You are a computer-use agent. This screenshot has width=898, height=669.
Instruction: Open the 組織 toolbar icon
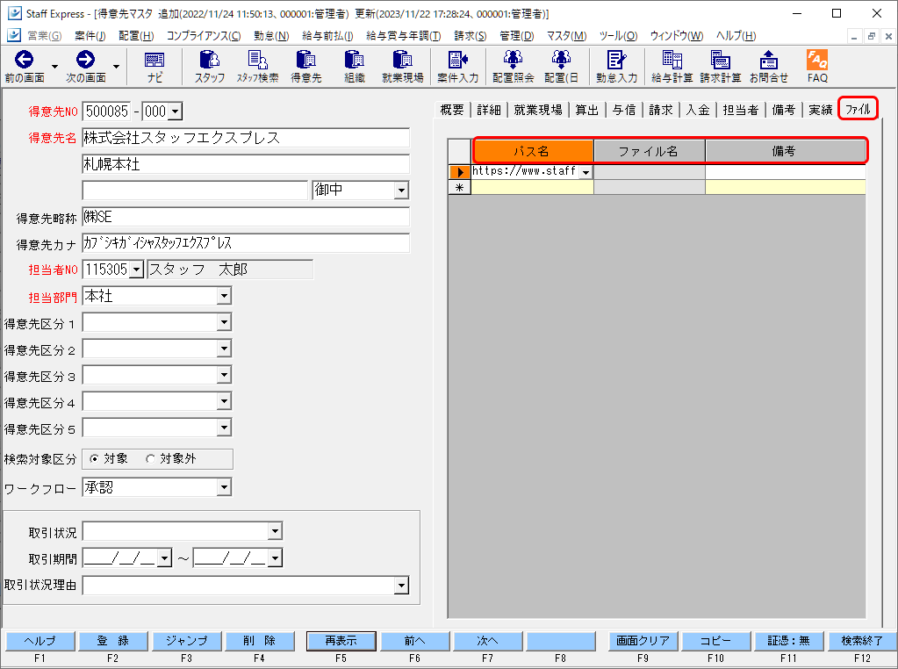click(354, 61)
